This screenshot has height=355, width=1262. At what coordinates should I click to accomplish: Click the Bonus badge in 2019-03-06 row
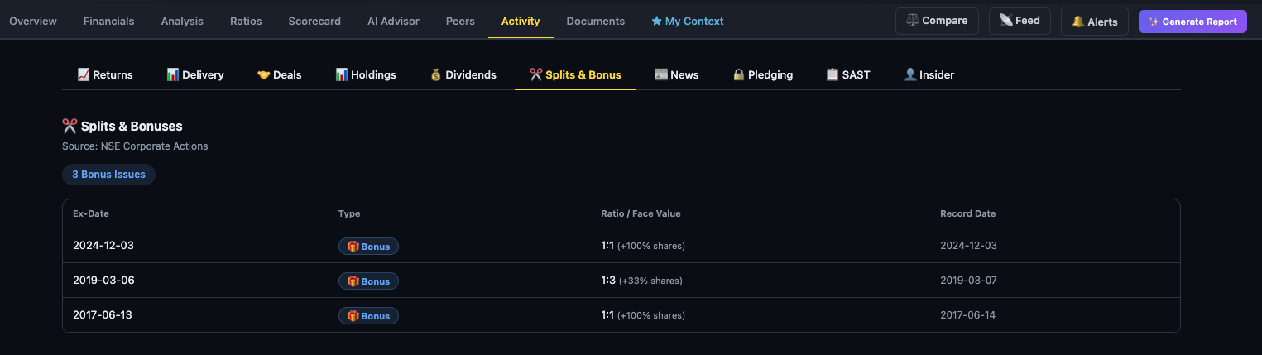(368, 281)
